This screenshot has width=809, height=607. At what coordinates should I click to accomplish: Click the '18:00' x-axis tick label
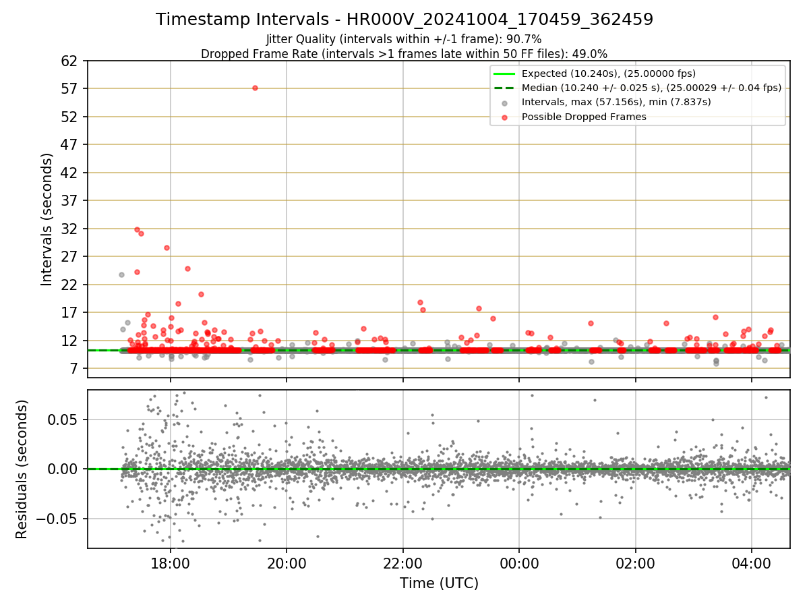(x=170, y=562)
